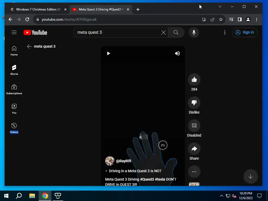Click muted volume tray icon
This screenshot has height=201, width=268.
[234, 196]
